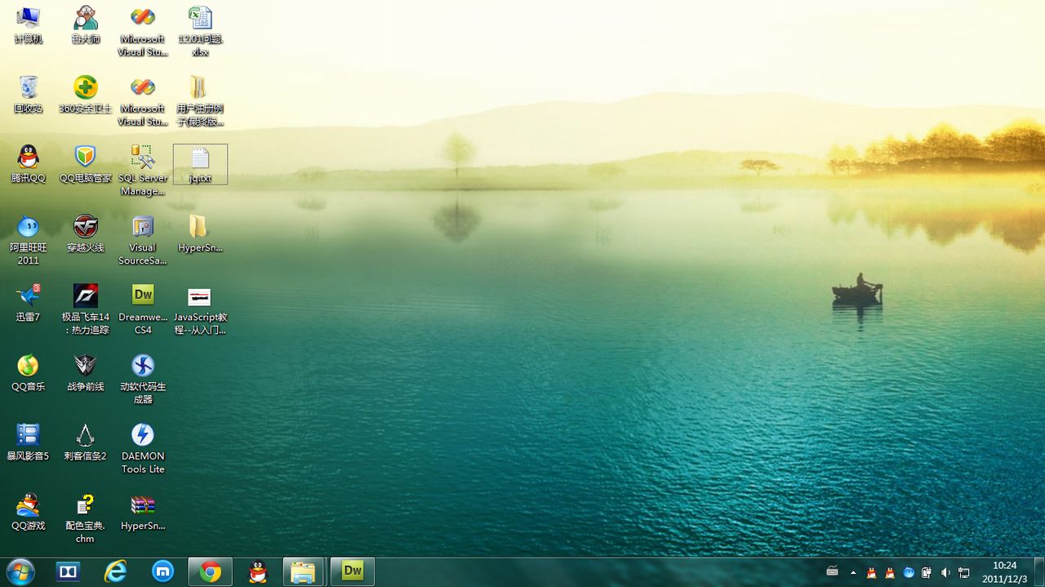The height and width of the screenshot is (587, 1045).
Task: Open the keyboard input method tray icon
Action: pos(832,571)
